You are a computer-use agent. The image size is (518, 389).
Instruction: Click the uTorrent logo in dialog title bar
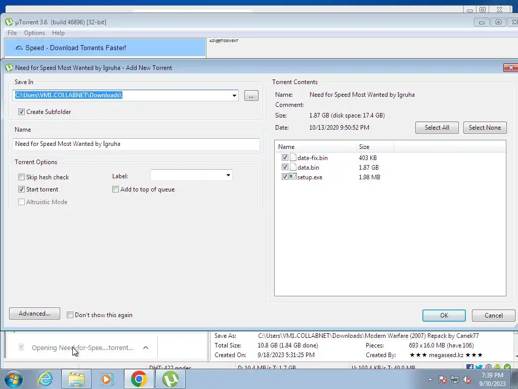pyautogui.click(x=9, y=68)
